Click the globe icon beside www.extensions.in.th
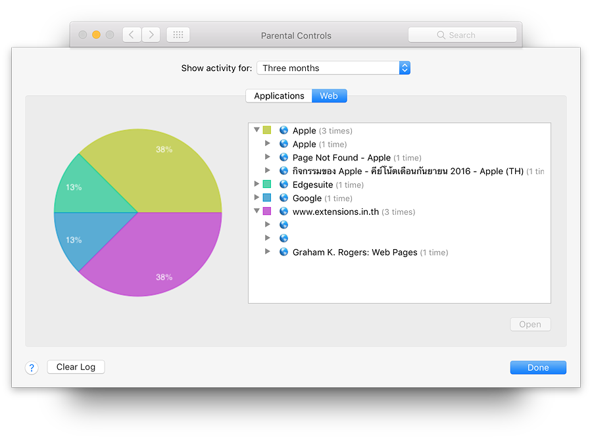This screenshot has width=592, height=441. pos(284,212)
